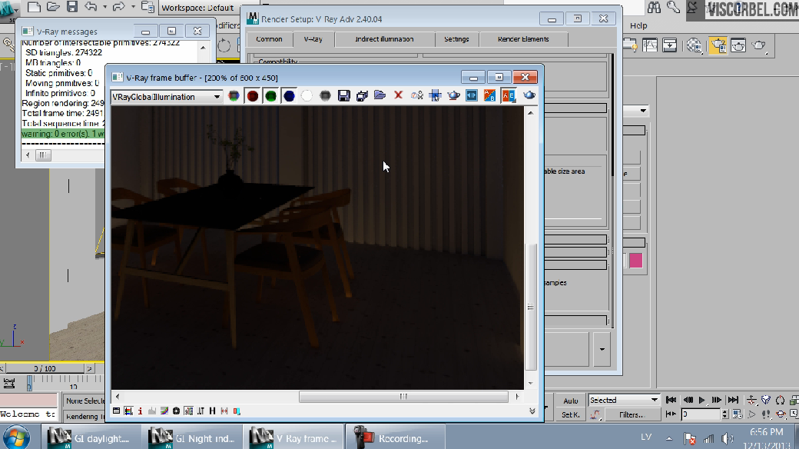The width and height of the screenshot is (799, 449).
Task: Click the current frame number field
Action: (x=701, y=414)
